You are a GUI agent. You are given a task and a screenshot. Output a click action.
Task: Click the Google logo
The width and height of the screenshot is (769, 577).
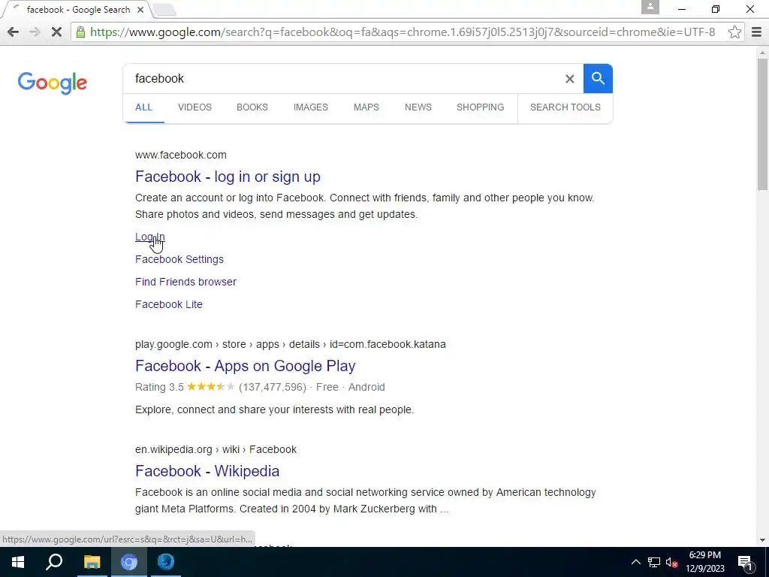tap(53, 83)
